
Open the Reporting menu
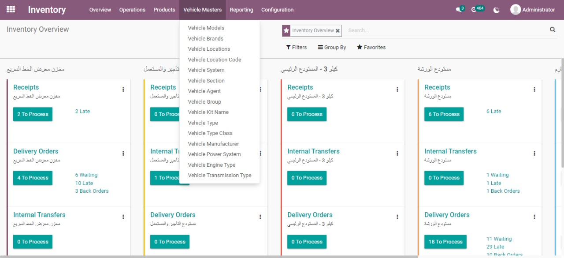coord(241,10)
